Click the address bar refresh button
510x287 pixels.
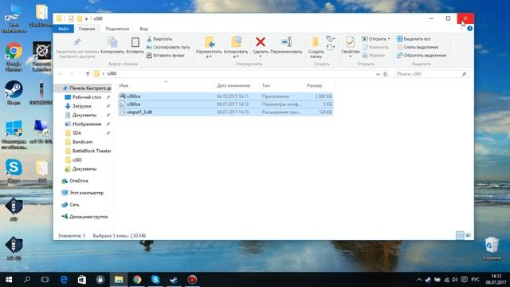click(x=386, y=74)
